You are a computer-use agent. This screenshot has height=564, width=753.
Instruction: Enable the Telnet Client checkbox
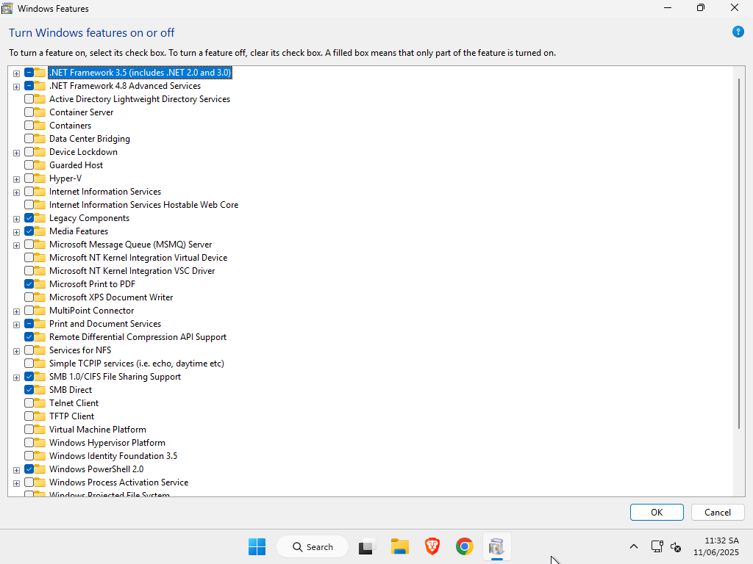coord(29,403)
